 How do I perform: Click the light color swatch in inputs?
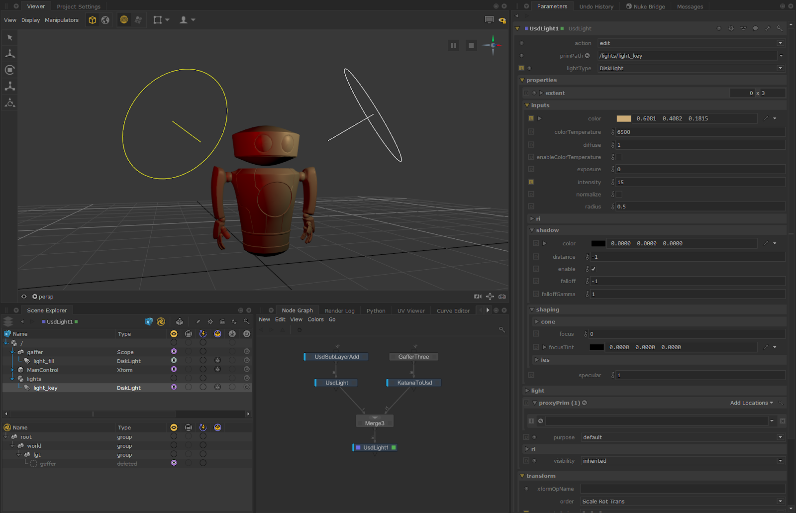623,118
